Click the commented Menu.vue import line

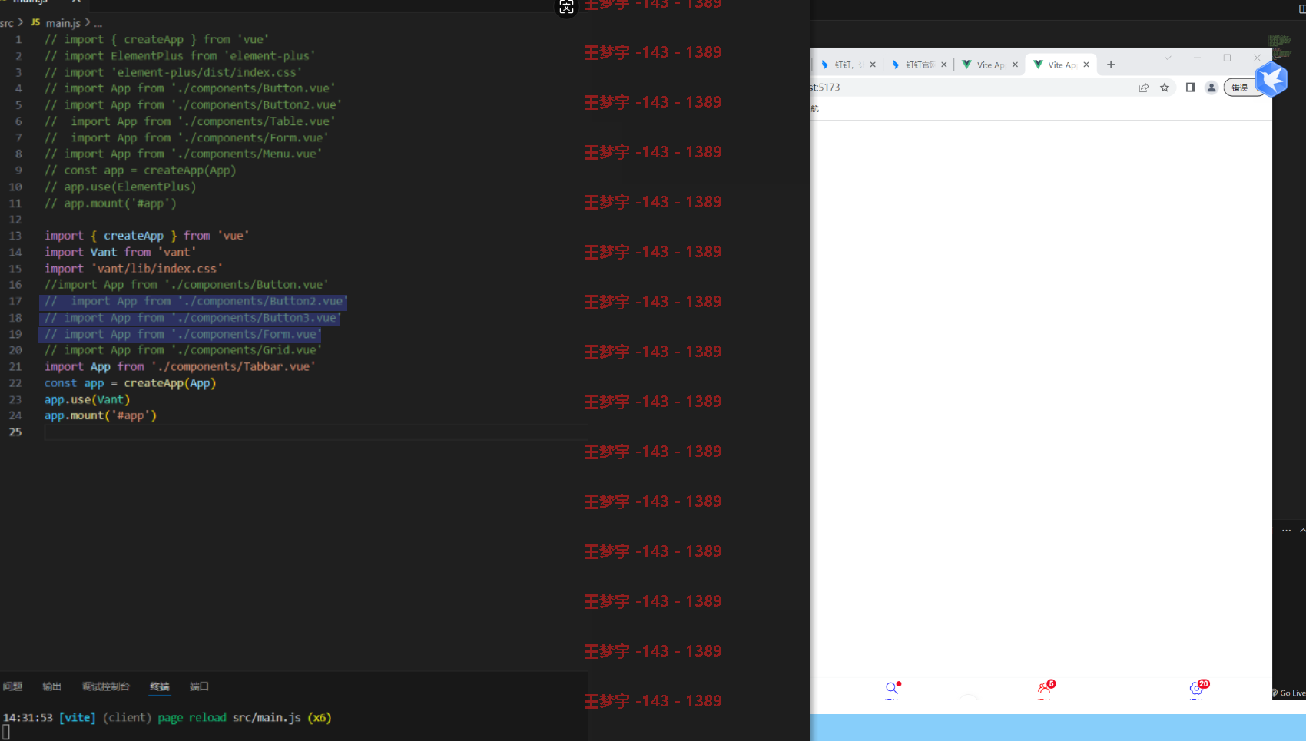click(x=184, y=154)
